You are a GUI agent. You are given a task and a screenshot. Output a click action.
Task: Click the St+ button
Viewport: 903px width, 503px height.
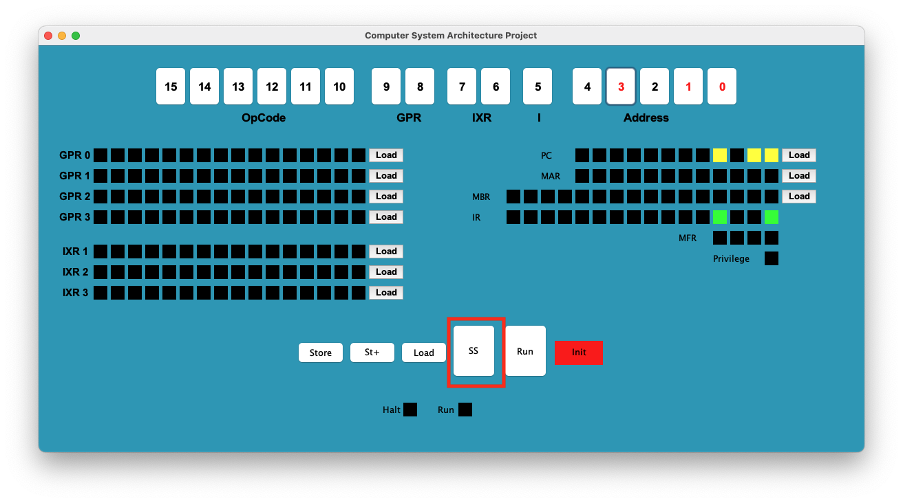coord(372,353)
